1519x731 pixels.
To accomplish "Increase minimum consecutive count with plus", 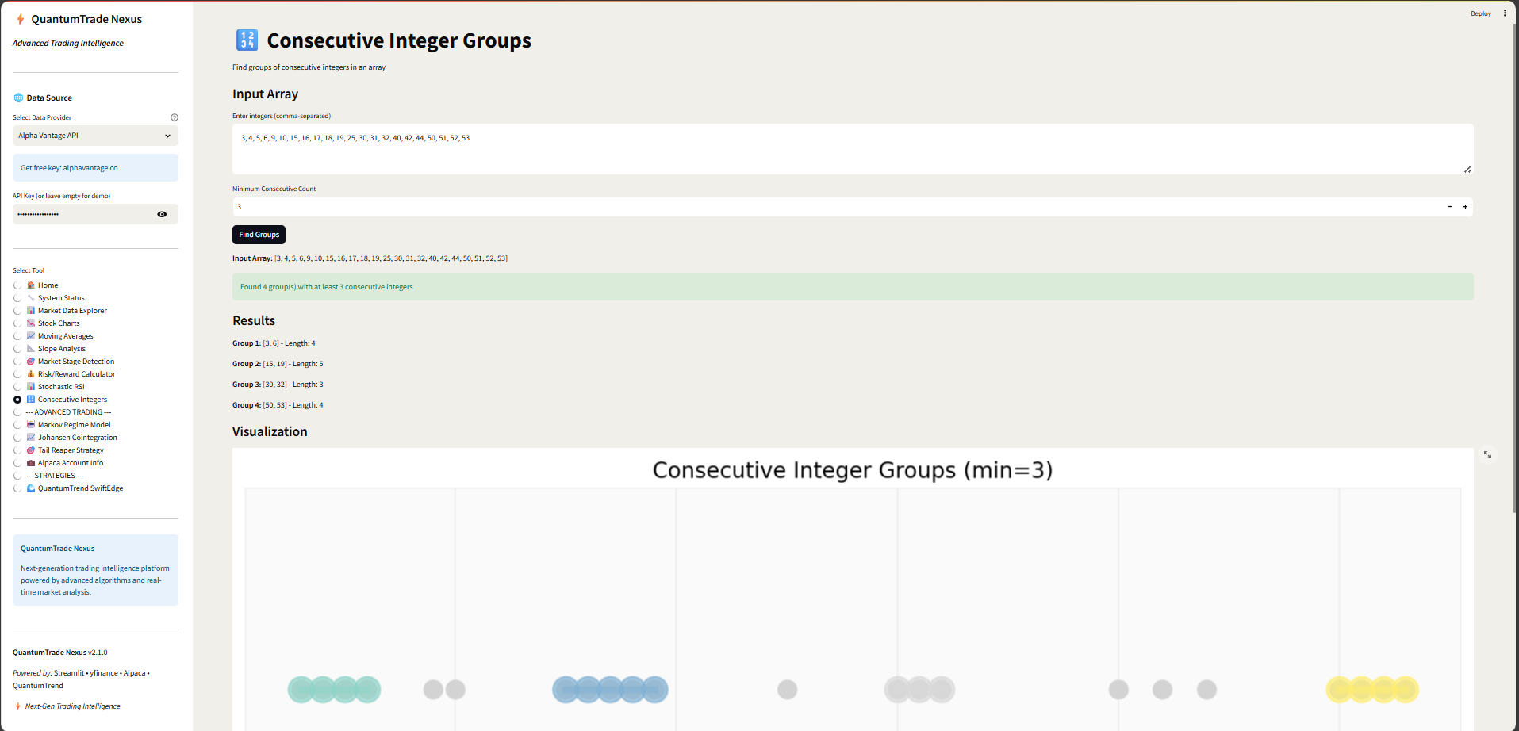I will pyautogui.click(x=1465, y=207).
